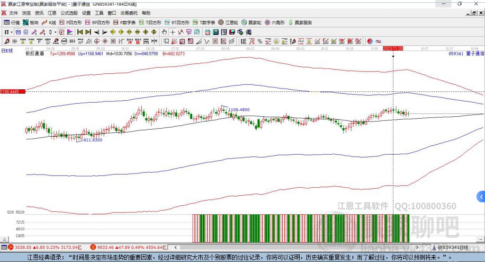Click the 极反通道 indicator label

[x=35, y=54]
